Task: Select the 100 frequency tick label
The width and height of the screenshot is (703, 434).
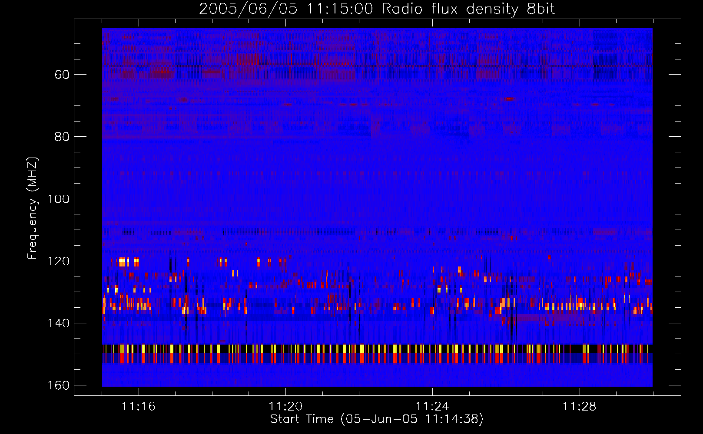Action: [58, 199]
